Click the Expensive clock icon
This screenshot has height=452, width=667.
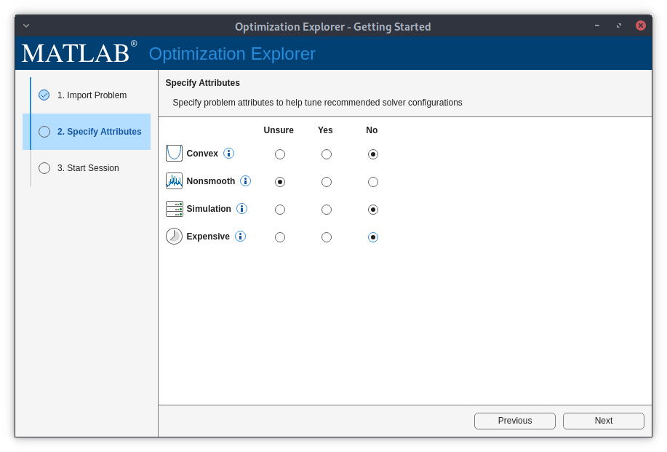(174, 237)
